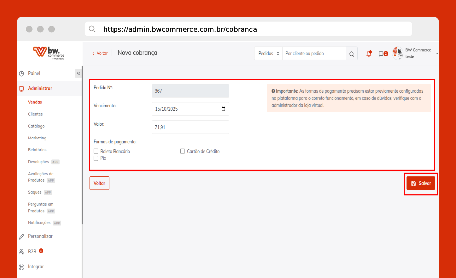Screen dimensions: 456x278
Task: Select the Pix payment checkbox
Action: 96,158
